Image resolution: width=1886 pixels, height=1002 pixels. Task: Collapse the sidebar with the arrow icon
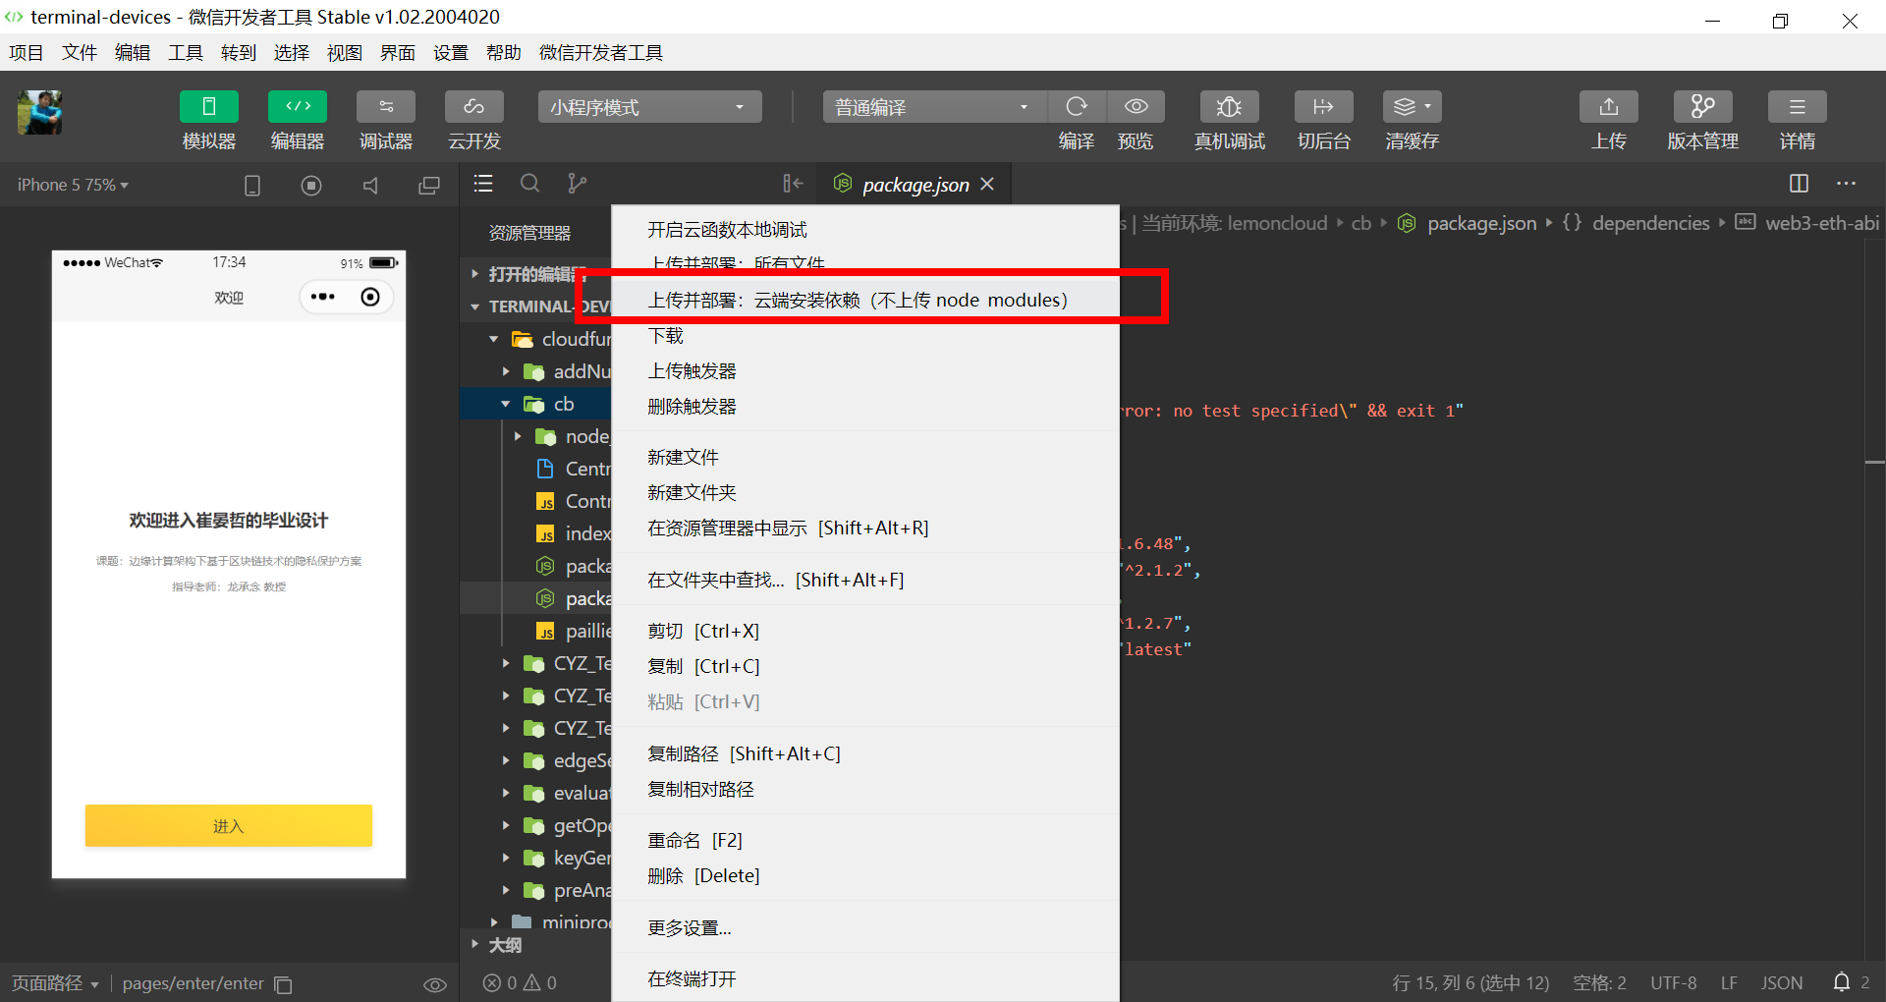[793, 184]
